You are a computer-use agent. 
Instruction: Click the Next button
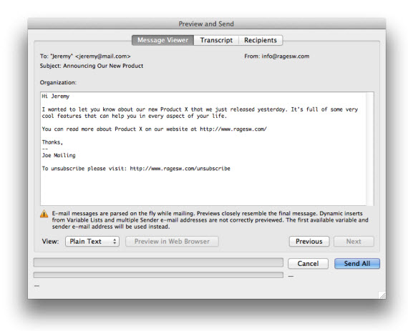[x=354, y=242]
